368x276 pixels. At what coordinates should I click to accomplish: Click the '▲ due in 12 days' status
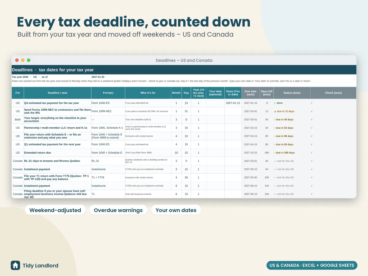tap(292, 111)
